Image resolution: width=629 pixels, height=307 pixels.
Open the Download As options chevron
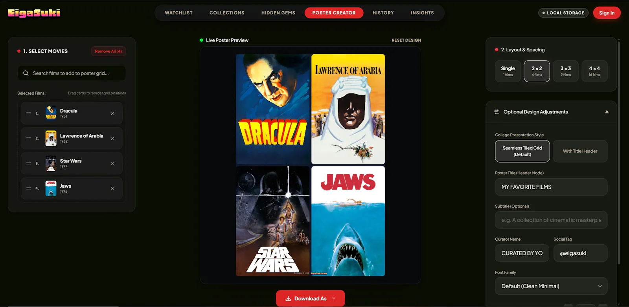pyautogui.click(x=334, y=299)
